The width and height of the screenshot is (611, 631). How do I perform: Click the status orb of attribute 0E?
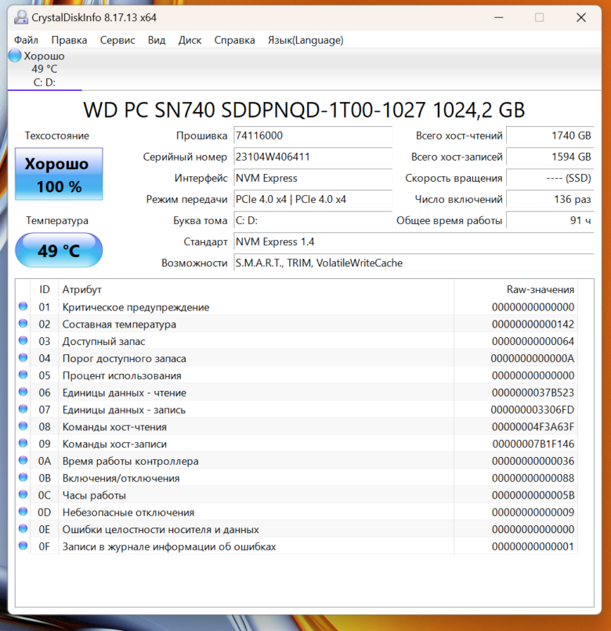[23, 529]
